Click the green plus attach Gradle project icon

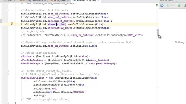[x=167, y=5]
